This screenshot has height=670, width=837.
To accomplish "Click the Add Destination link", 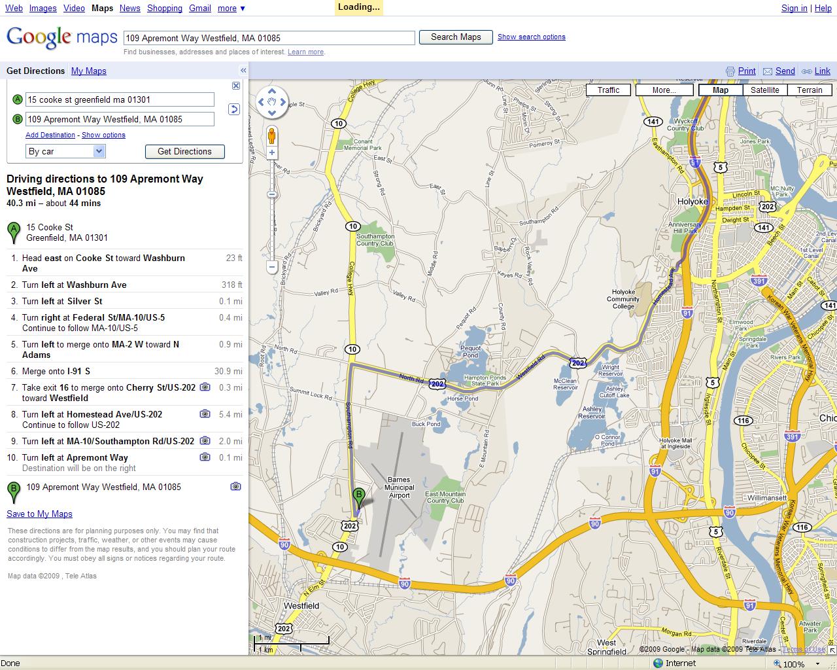I will (50, 135).
